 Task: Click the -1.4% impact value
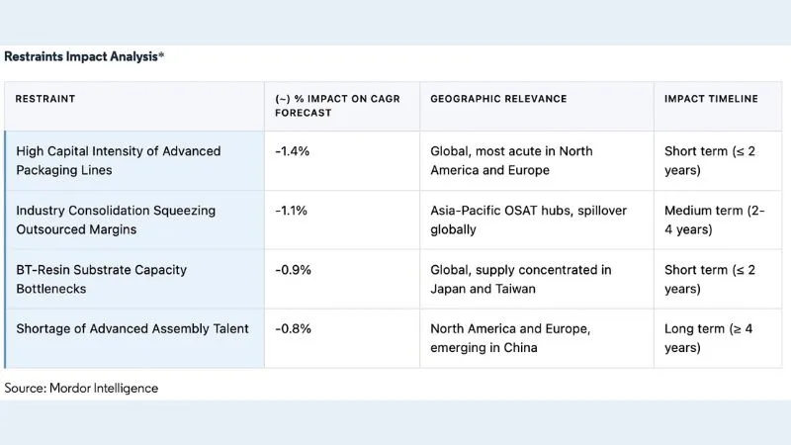tap(292, 151)
